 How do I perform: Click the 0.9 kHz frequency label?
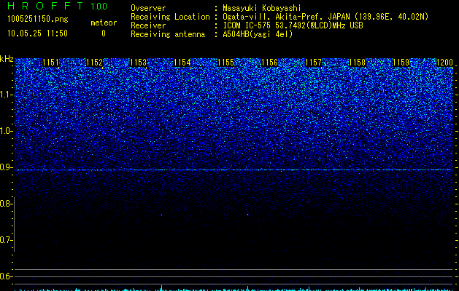(x=6, y=167)
